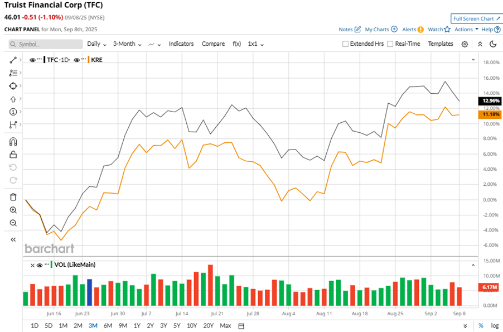Image resolution: width=503 pixels, height=332 pixels.
Task: Switch to dark mode moon icon
Action: pyautogui.click(x=493, y=44)
